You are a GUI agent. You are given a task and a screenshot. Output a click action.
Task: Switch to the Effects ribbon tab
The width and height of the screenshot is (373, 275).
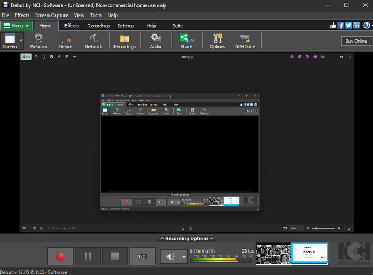[x=71, y=26]
